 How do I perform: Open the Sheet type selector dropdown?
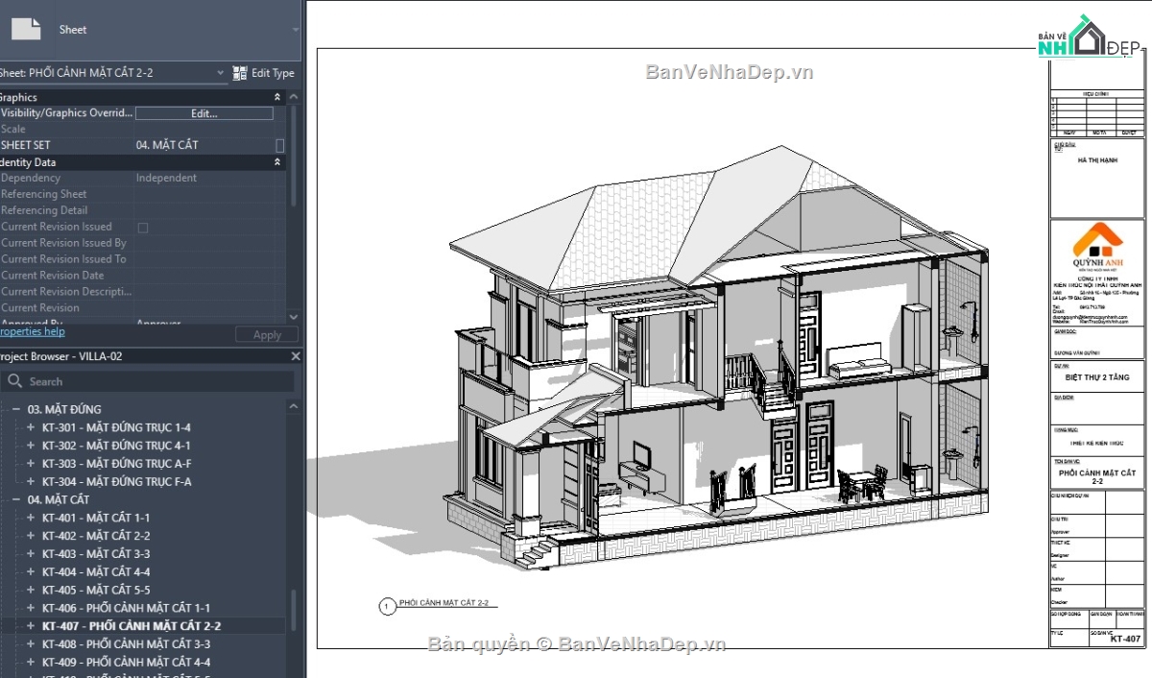tap(222, 72)
